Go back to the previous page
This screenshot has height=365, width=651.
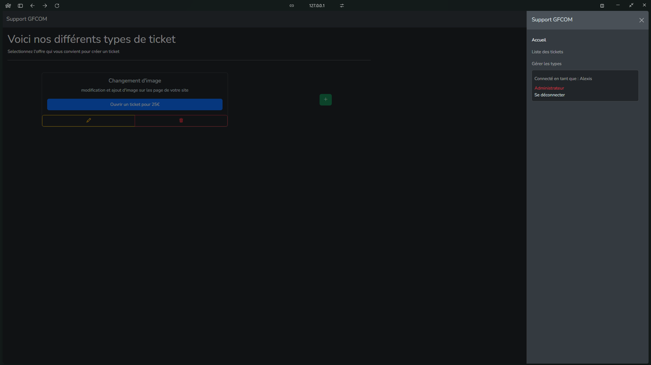(33, 6)
